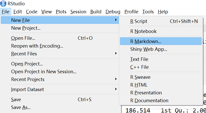206x113 pixels.
Task: Expand the Recent Files submenu
Action: pyautogui.click(x=60, y=54)
